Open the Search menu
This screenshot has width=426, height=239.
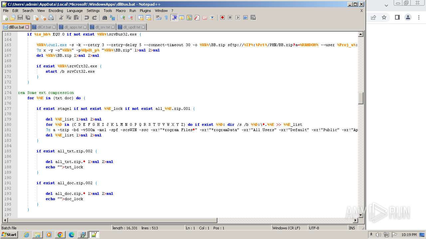[28, 11]
